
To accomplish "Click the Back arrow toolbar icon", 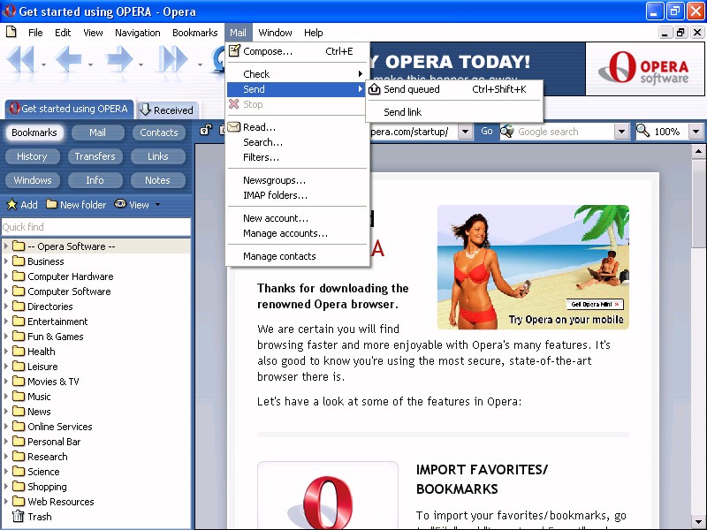I will click(x=69, y=61).
